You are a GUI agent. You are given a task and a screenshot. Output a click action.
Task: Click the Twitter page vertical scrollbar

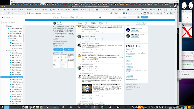176,30
